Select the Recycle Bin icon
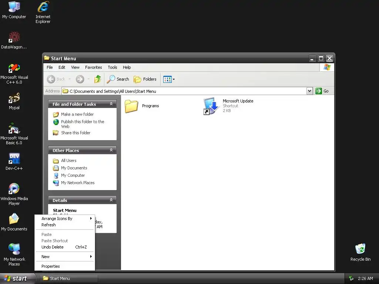Viewport: 379px width, 284px height. click(360, 252)
